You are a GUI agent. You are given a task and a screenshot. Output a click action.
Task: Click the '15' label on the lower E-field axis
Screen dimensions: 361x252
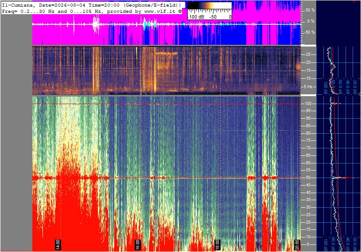307,229
